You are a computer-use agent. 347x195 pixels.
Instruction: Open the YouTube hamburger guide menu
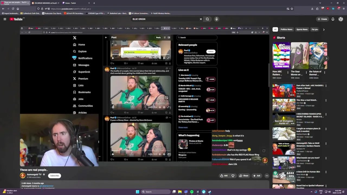point(5,19)
